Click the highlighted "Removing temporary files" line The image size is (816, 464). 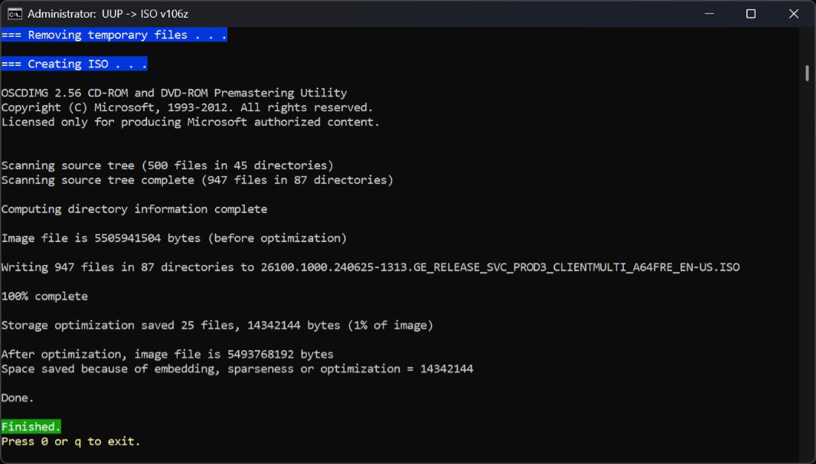tap(114, 35)
